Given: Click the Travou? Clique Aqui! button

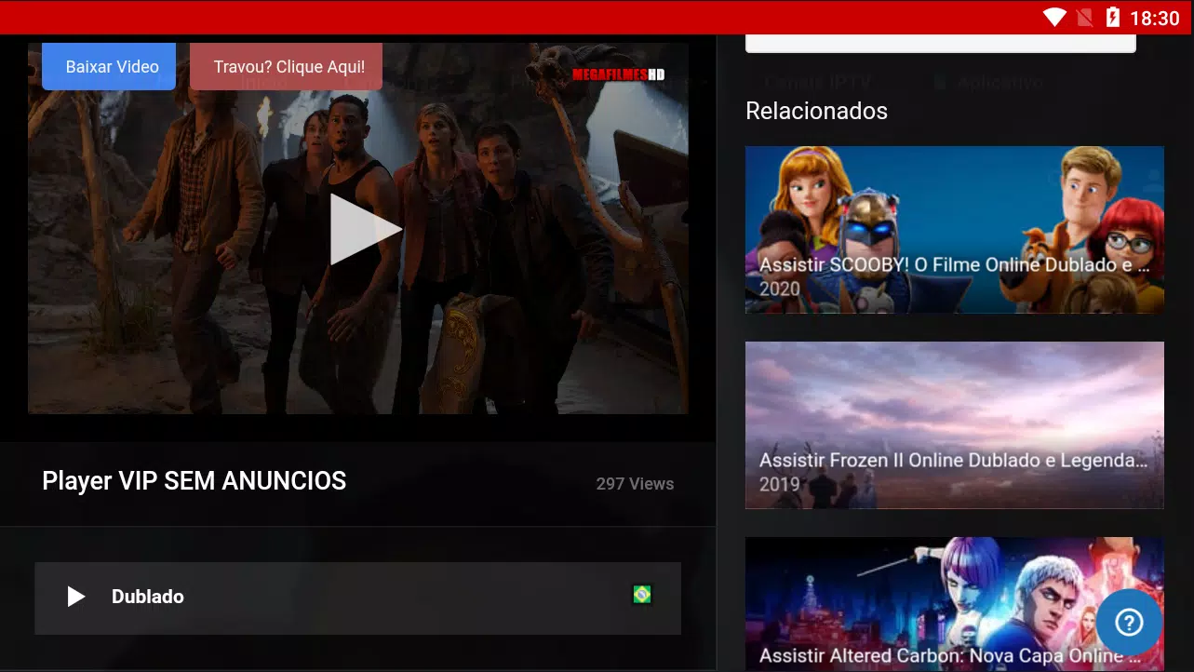Looking at the screenshot, I should 286,66.
